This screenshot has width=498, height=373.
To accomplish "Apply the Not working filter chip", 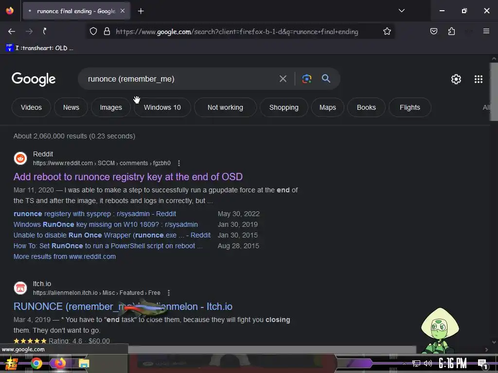I will [x=225, y=107].
